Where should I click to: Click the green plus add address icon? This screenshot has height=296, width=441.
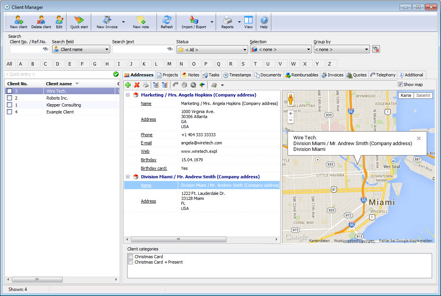tap(128, 85)
